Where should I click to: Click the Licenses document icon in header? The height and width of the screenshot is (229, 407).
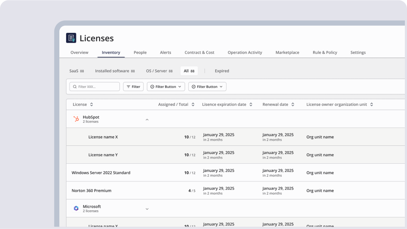pyautogui.click(x=71, y=38)
